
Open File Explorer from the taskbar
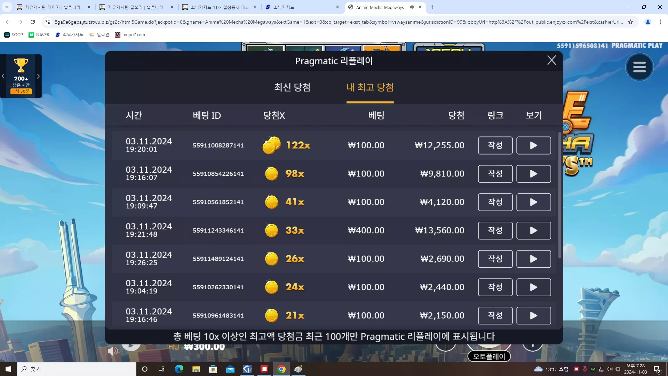(196, 369)
